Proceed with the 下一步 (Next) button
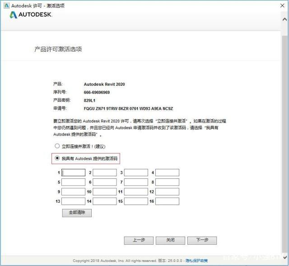Screen dimensions: 289x266 (202, 241)
